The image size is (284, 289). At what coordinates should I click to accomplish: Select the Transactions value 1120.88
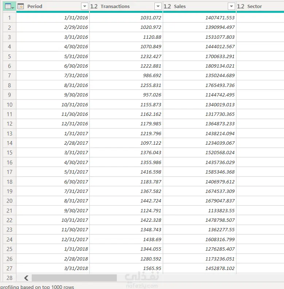(126, 37)
